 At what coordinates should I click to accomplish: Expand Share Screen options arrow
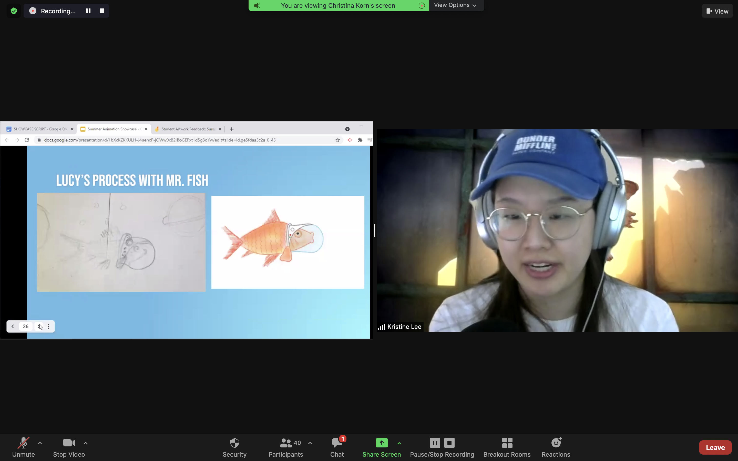click(x=399, y=443)
